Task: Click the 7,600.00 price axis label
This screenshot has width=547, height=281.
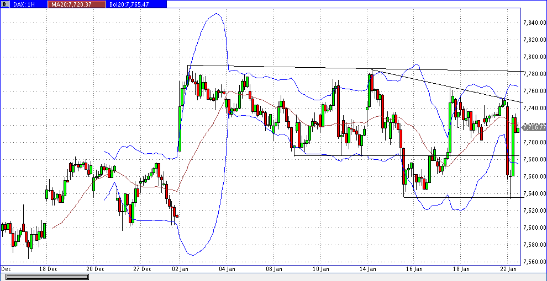Action: (x=534, y=228)
